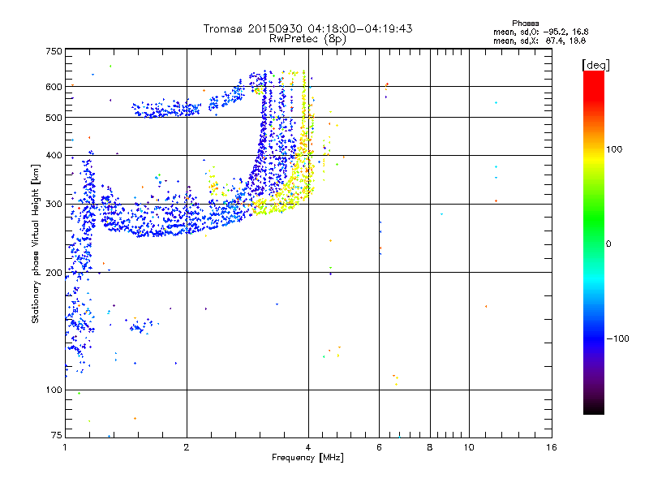Click the x-axis tick label "2"
This screenshot has width=649, height=487.
(x=187, y=447)
